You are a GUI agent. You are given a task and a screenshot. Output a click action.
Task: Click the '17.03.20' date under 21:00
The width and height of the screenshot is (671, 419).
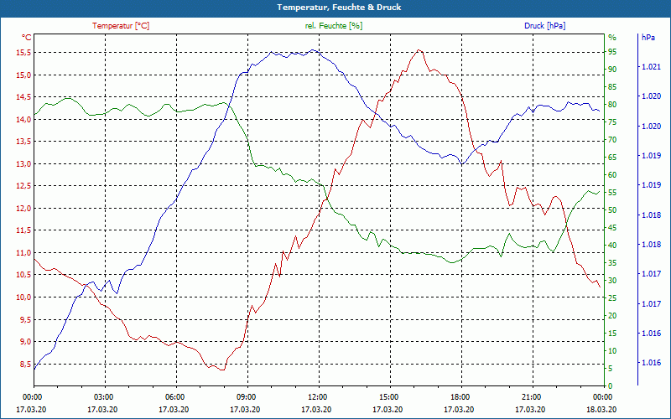pos(531,409)
